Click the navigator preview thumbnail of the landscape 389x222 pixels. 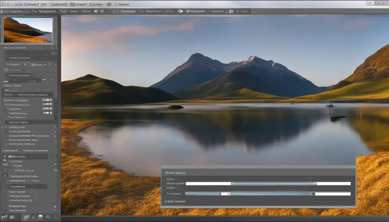pos(28,30)
